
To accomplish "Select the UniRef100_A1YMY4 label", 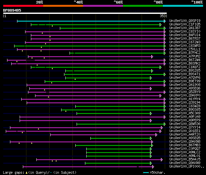I will (x=185, y=99).
